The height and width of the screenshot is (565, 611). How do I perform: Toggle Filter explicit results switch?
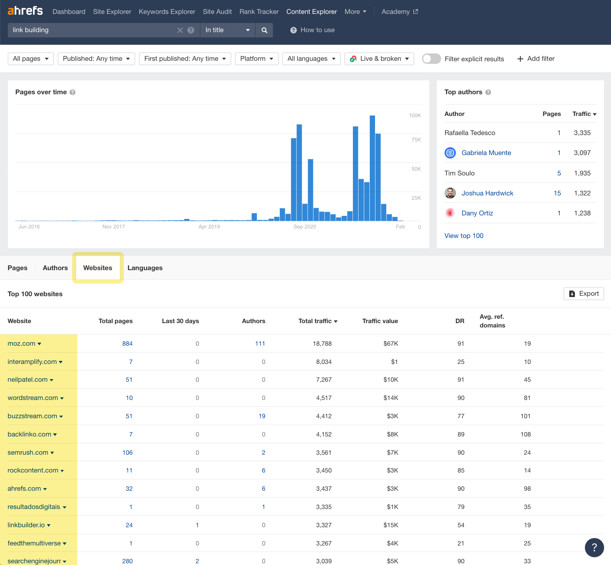tap(431, 59)
